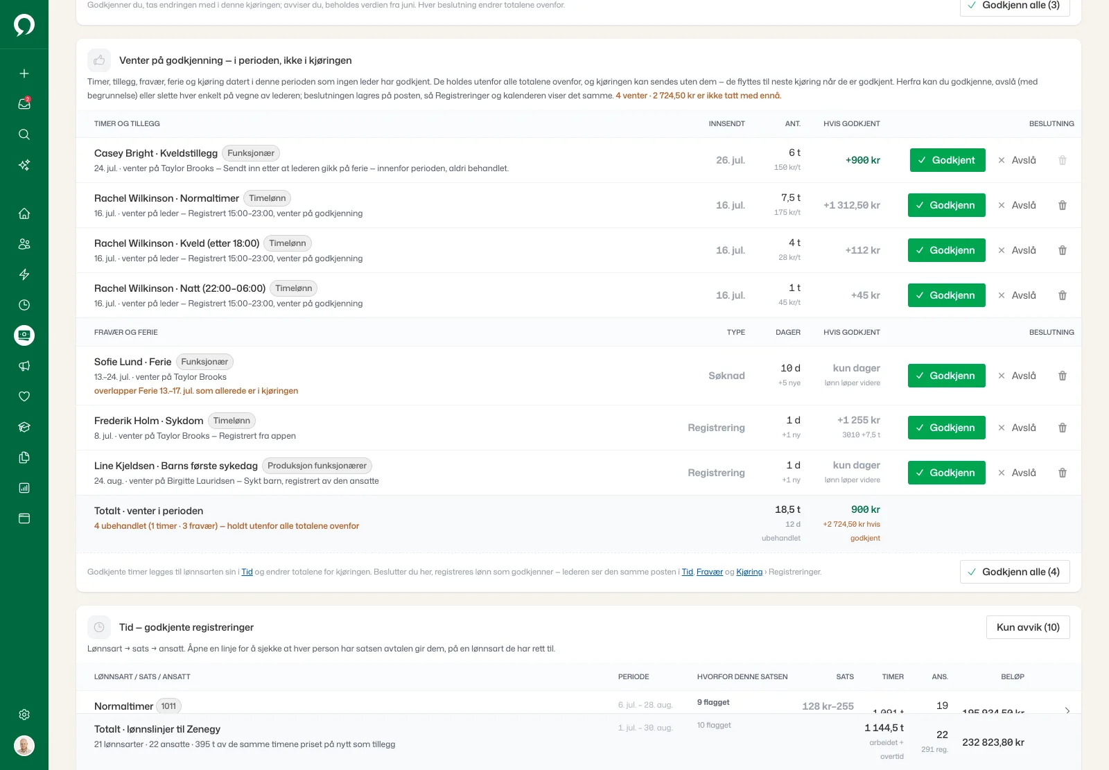Screen dimensions: 1109x770
Task: Open the search icon in the sidebar
Action: (x=24, y=134)
